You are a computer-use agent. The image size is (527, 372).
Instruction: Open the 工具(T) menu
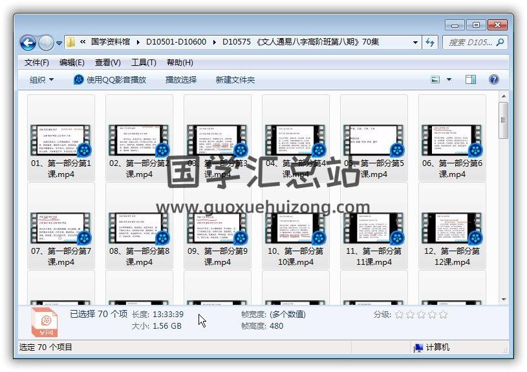coord(144,63)
